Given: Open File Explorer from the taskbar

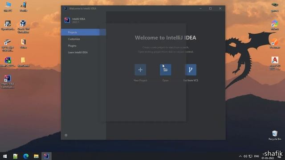Looking at the screenshot, I should [36, 156].
